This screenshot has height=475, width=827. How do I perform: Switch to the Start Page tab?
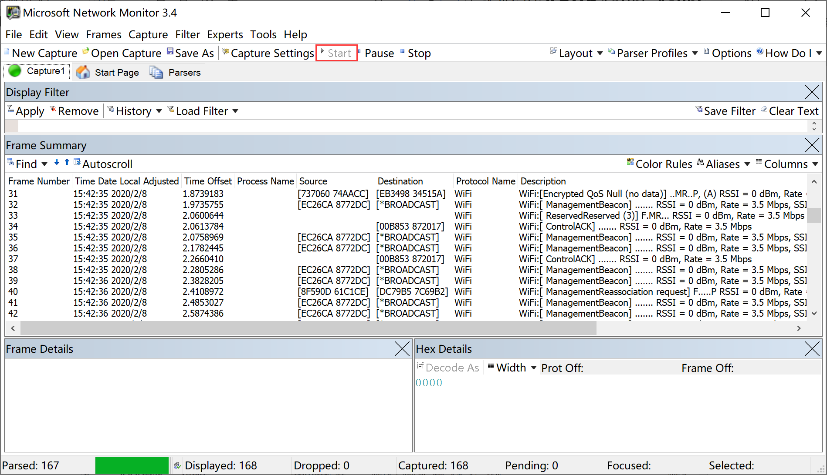point(107,72)
